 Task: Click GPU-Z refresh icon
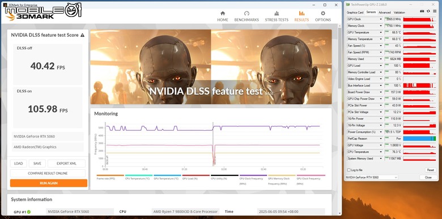[x=428, y=11]
